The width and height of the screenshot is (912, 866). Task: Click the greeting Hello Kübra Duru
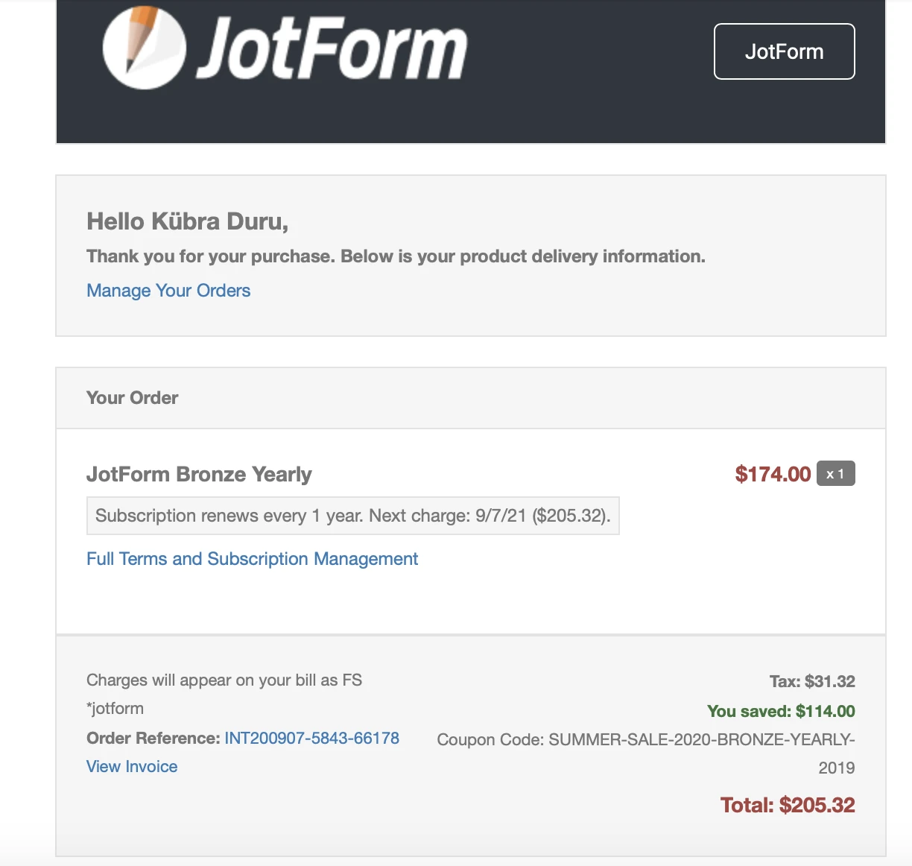click(x=187, y=221)
